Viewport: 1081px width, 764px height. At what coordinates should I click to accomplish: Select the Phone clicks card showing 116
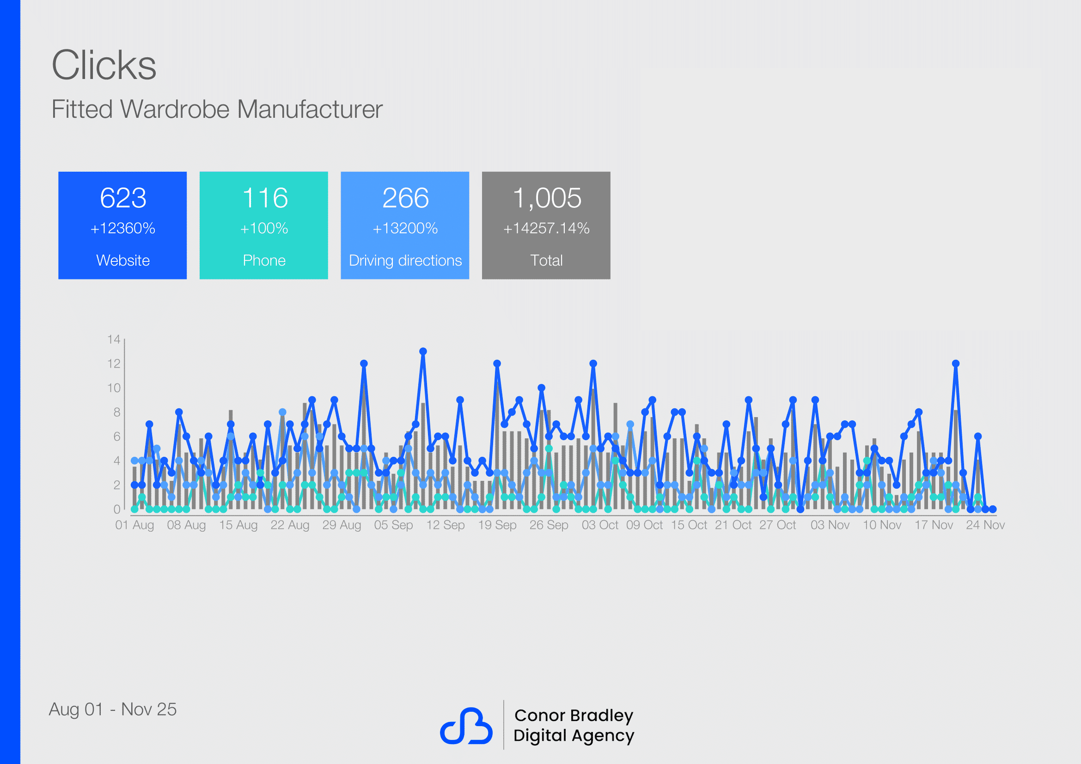[263, 225]
